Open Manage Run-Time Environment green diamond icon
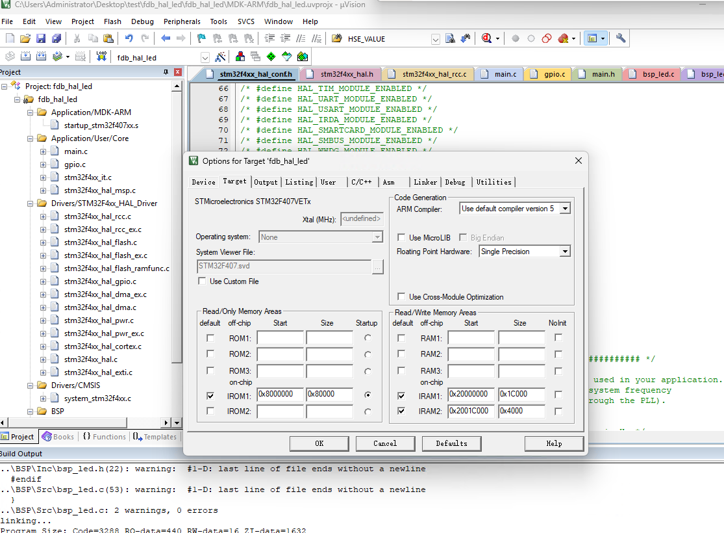 (271, 57)
